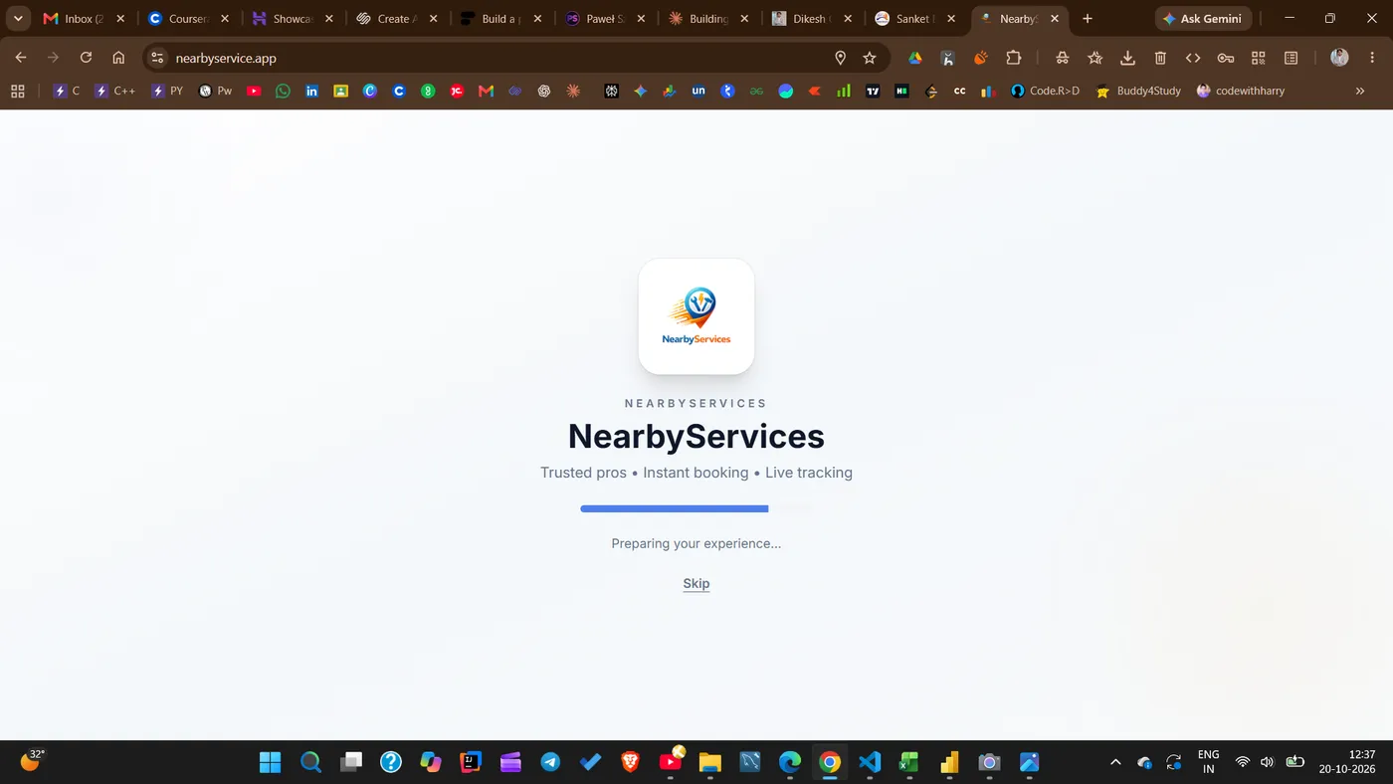The width and height of the screenshot is (1393, 784).
Task: Open the password key icon in toolbar
Action: 1226,58
